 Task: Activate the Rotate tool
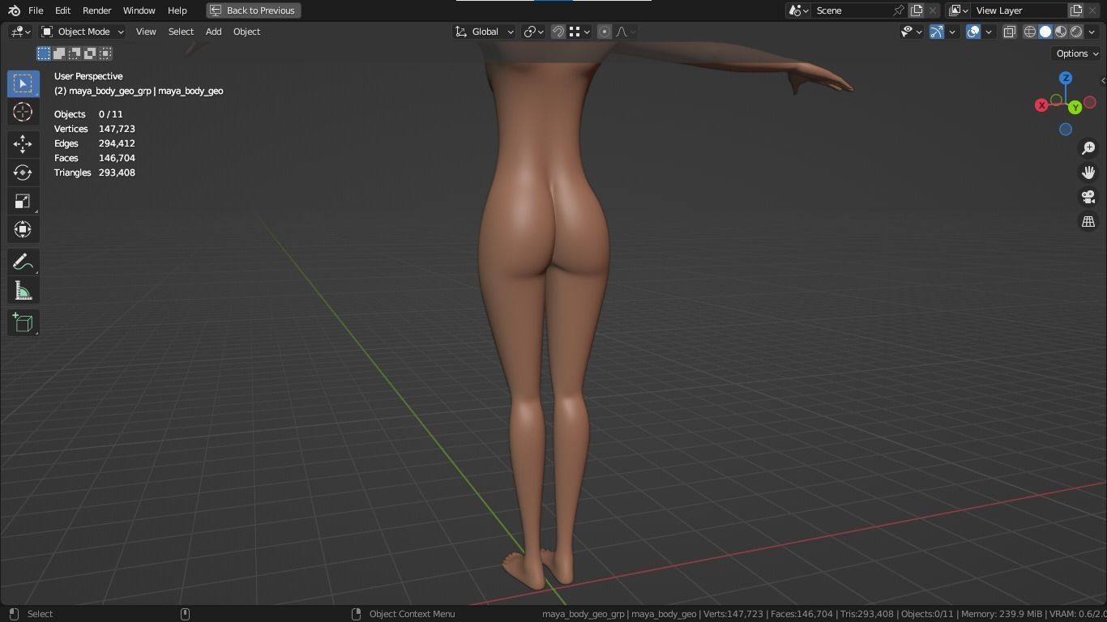(23, 173)
